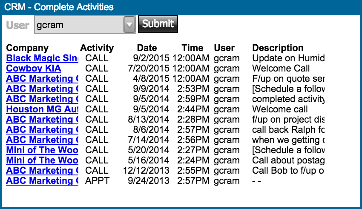Open Mini of The Woo link dated 5/20/2014

click(x=42, y=150)
